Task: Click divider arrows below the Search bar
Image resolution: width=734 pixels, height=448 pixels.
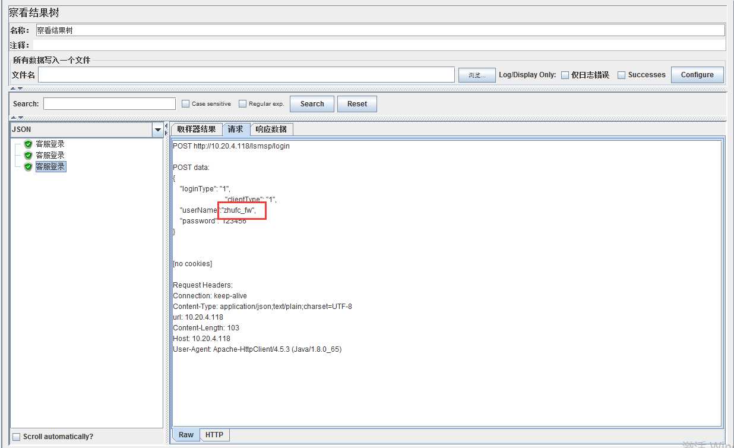Action: 16,118
